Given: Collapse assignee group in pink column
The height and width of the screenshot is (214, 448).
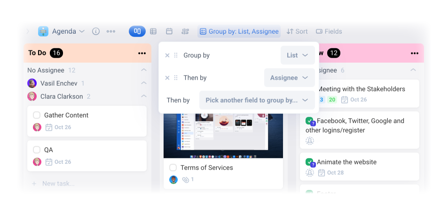Looking at the screenshot, I should pos(413,70).
